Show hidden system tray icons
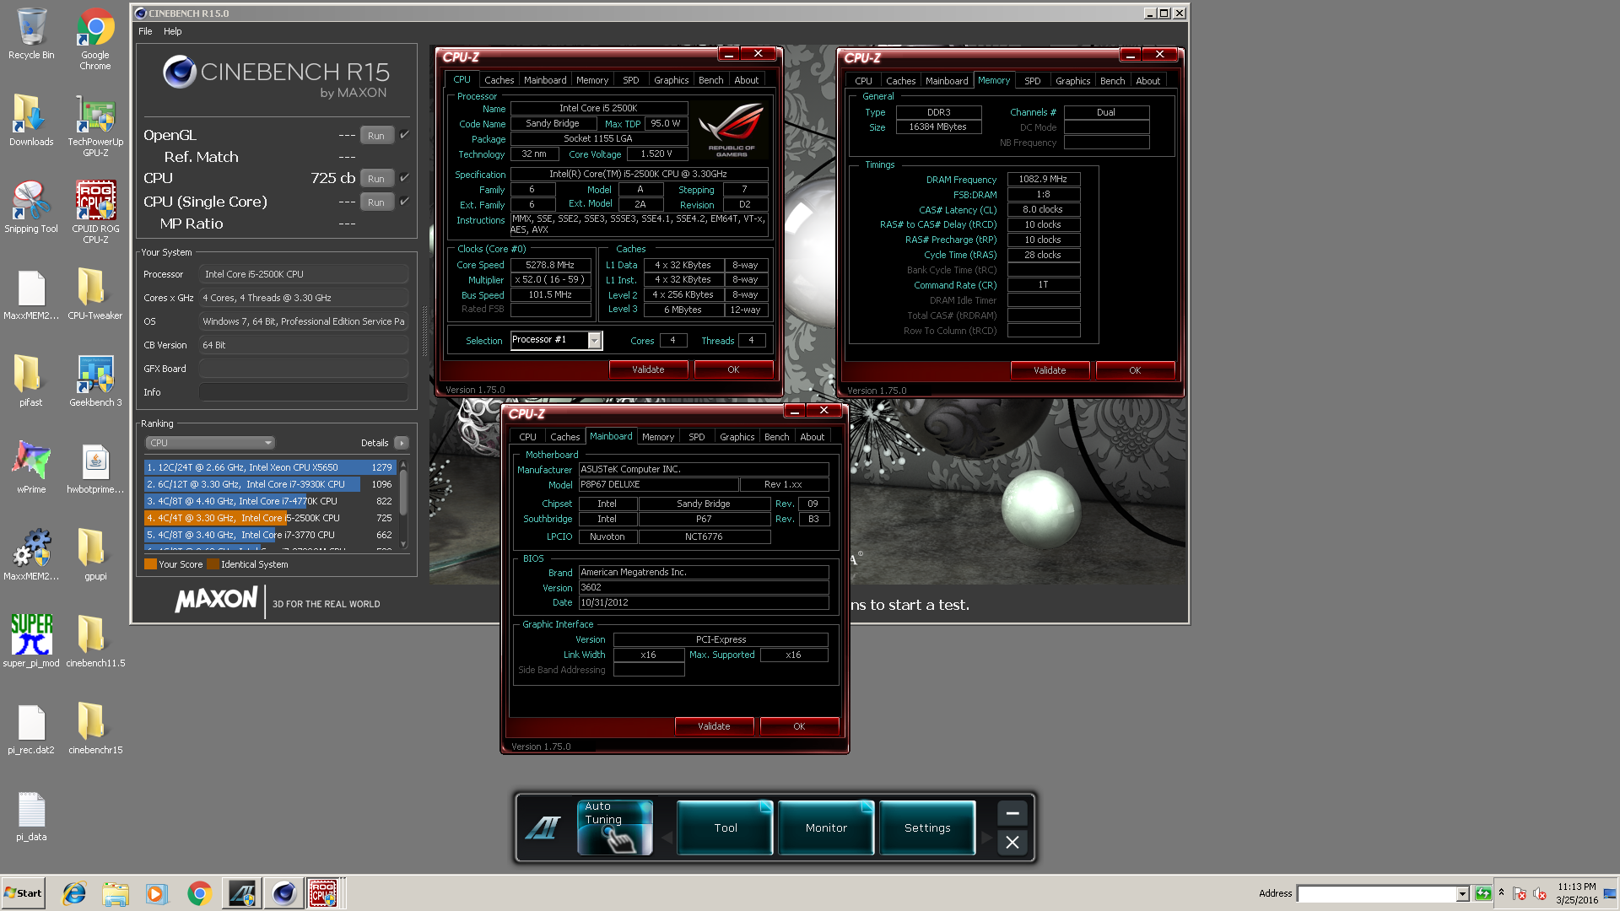 click(x=1501, y=892)
